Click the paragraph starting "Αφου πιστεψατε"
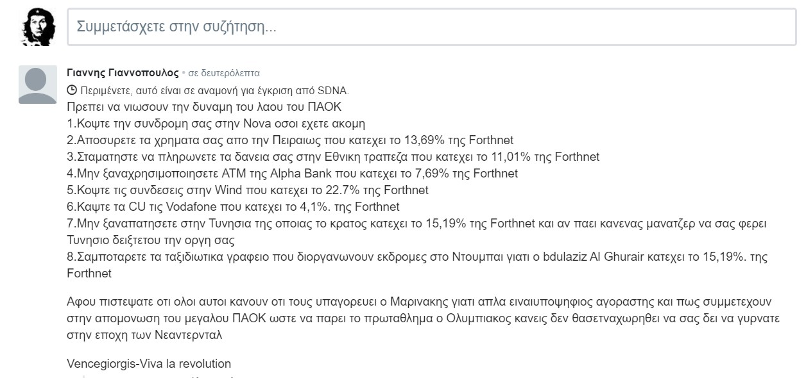This screenshot has width=806, height=378. click(423, 317)
